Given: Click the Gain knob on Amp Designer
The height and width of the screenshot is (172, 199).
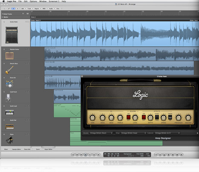Looking at the screenshot, I should coord(92,118).
